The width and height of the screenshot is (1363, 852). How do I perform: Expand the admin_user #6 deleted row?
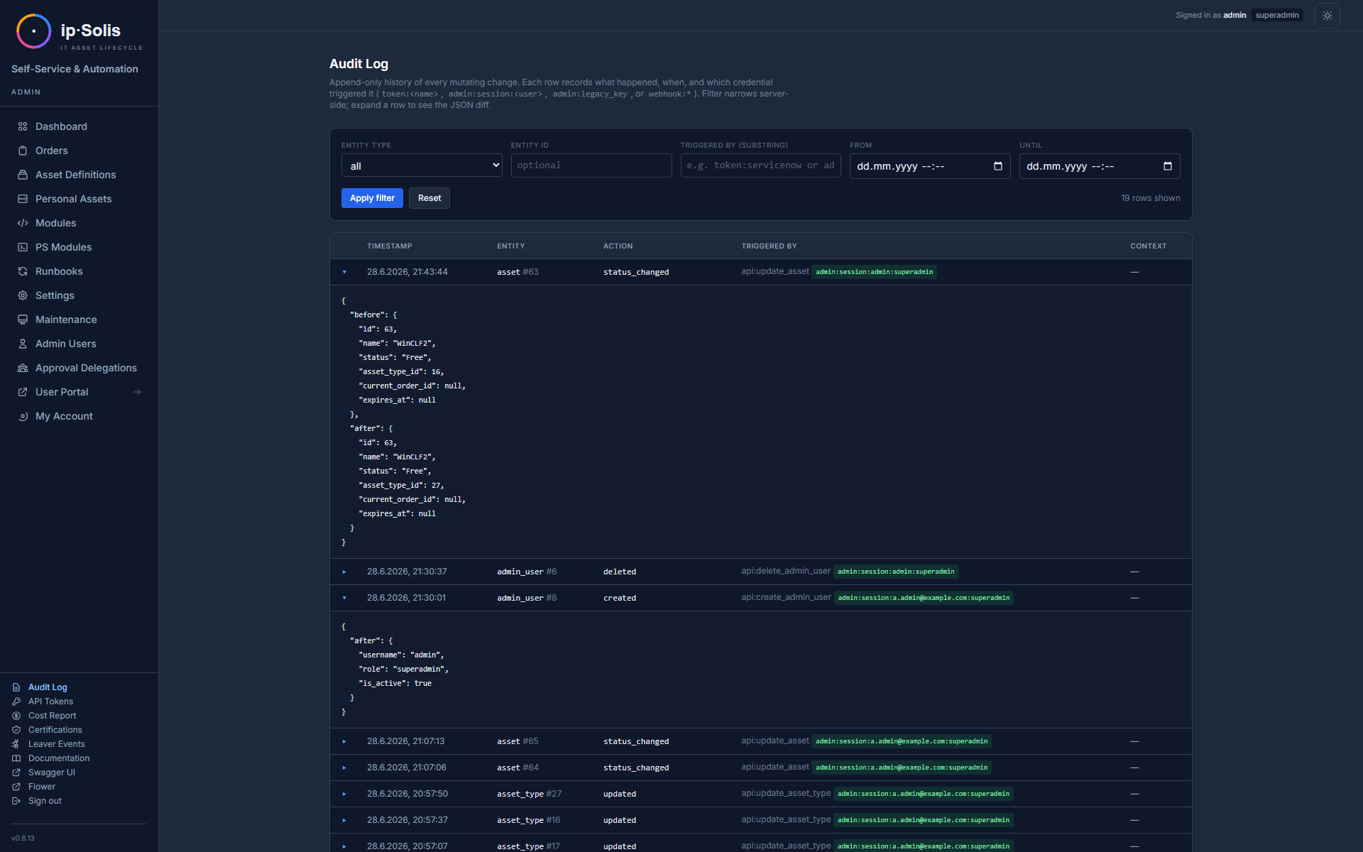(344, 572)
